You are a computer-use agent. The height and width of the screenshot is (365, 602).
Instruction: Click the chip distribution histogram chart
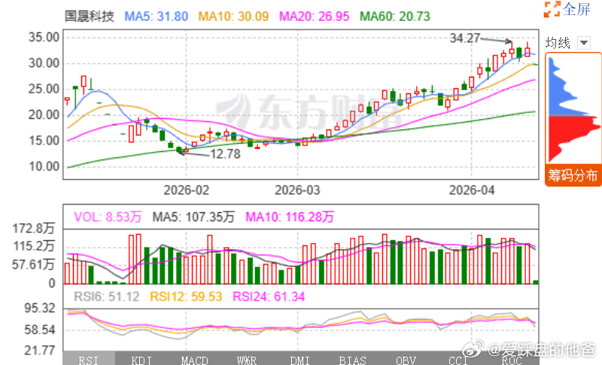[x=573, y=109]
